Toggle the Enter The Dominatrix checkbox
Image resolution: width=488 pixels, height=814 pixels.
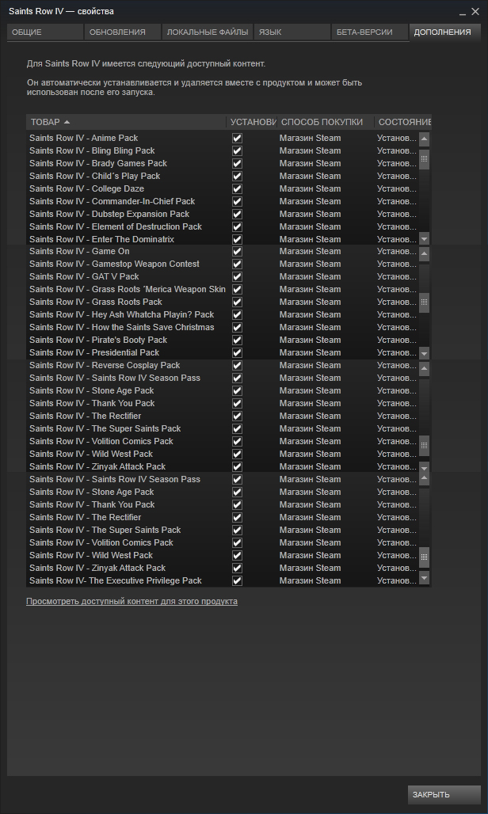point(237,239)
